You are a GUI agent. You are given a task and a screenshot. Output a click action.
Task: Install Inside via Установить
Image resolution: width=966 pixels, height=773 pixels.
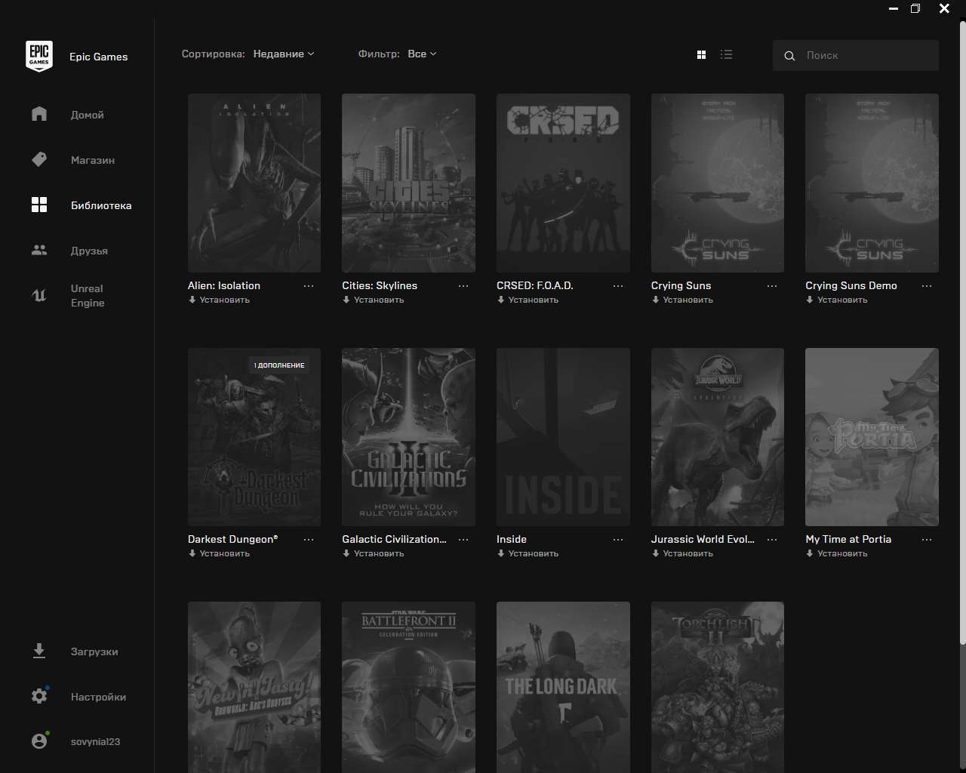click(x=528, y=553)
